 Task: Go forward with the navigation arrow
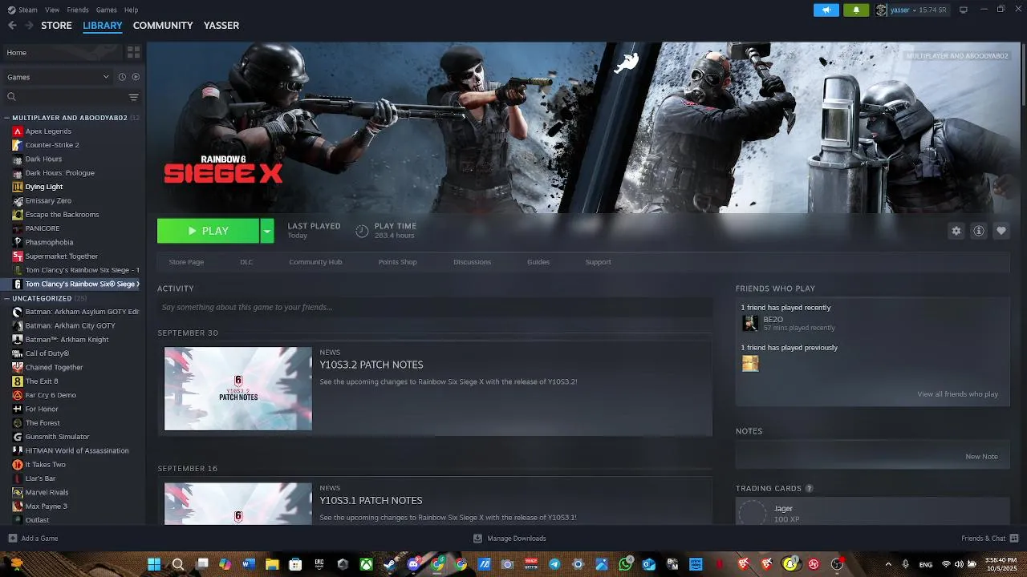(29, 26)
